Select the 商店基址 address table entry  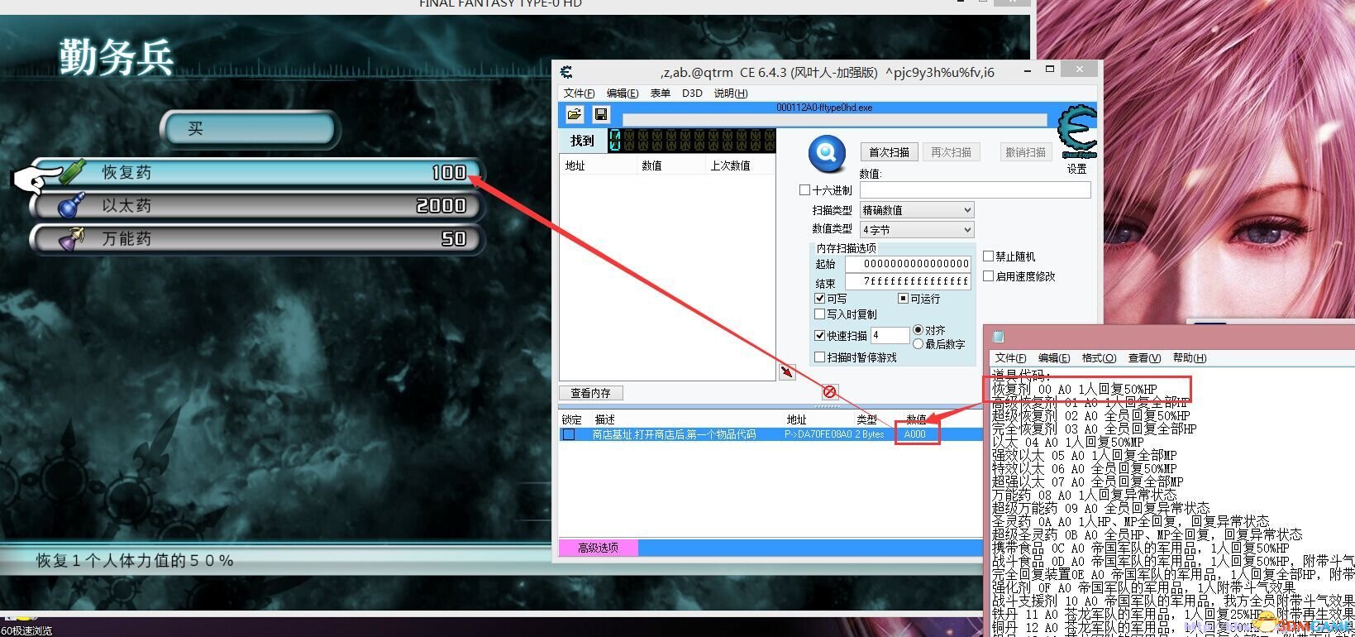point(771,434)
